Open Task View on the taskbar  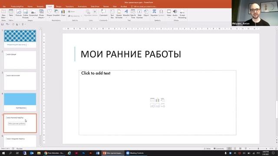17,153
